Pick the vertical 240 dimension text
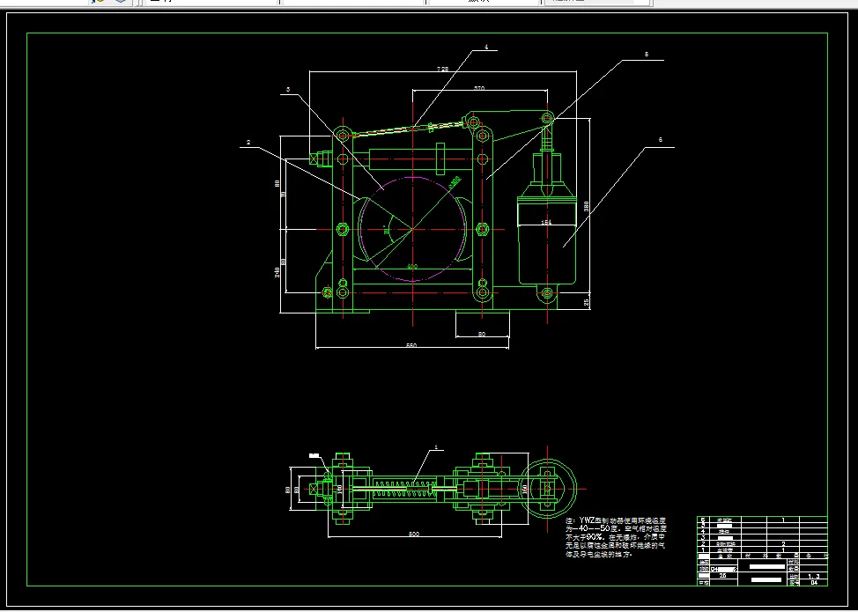The width and height of the screenshot is (858, 612). point(277,271)
